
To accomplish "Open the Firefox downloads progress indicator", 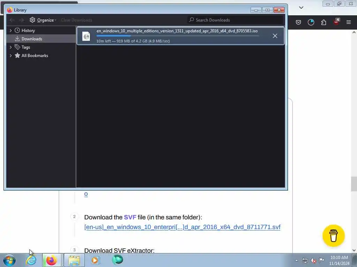I will pos(311,22).
